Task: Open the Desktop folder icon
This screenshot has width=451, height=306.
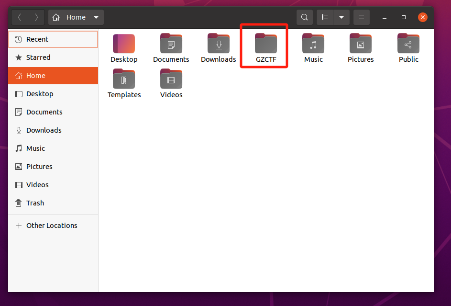Action: point(124,44)
